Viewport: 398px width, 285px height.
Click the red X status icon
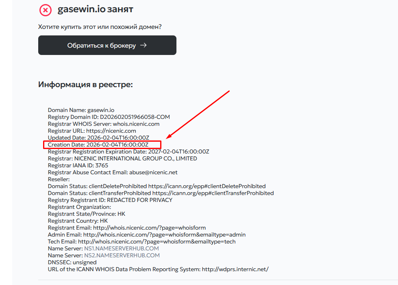coord(46,10)
